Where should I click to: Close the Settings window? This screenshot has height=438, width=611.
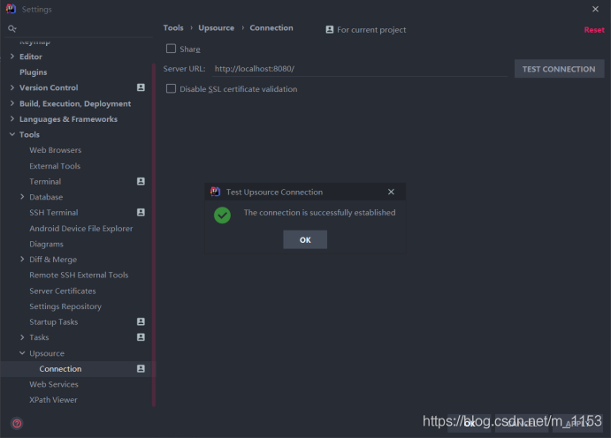pyautogui.click(x=595, y=9)
